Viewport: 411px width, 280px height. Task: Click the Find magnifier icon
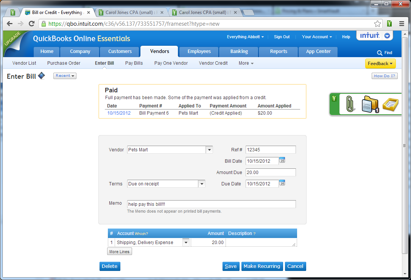[380, 53]
